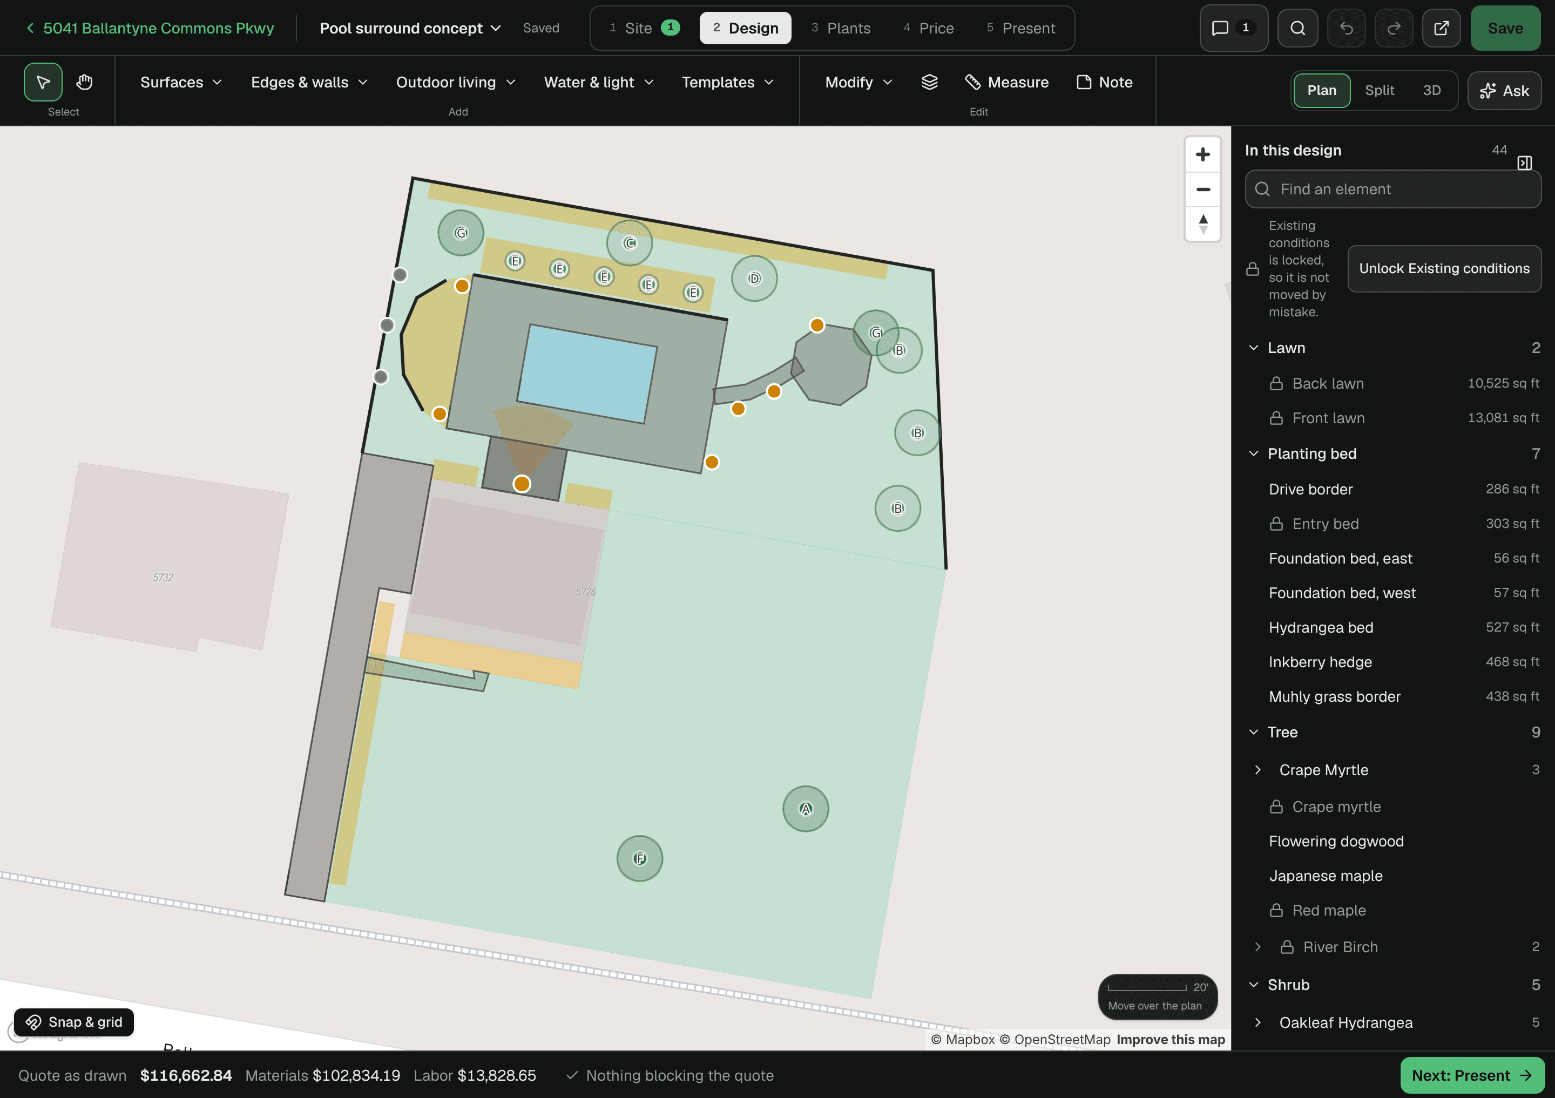Go to the Price step tab

point(928,28)
